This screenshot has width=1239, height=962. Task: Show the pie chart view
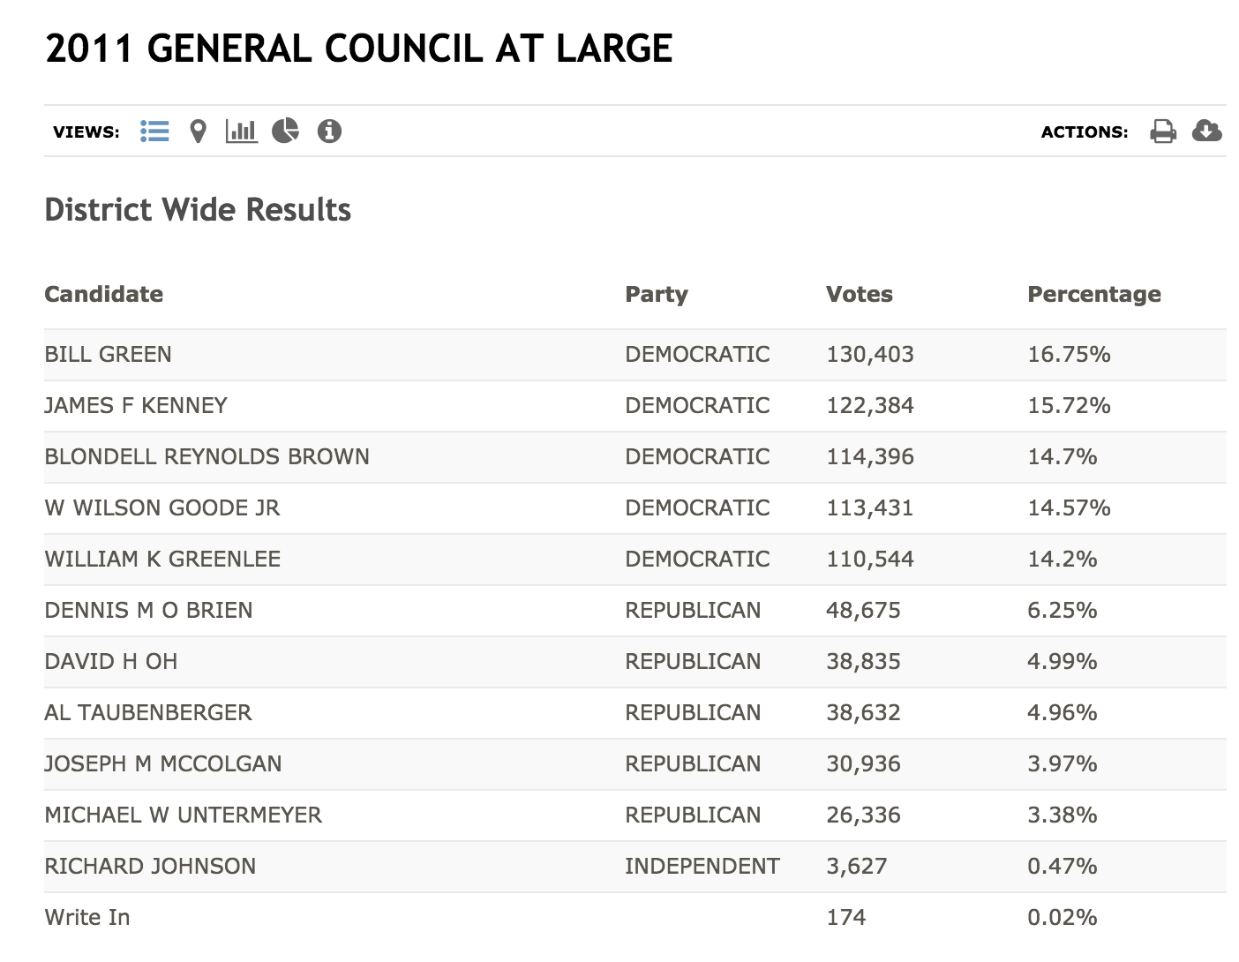tap(285, 132)
